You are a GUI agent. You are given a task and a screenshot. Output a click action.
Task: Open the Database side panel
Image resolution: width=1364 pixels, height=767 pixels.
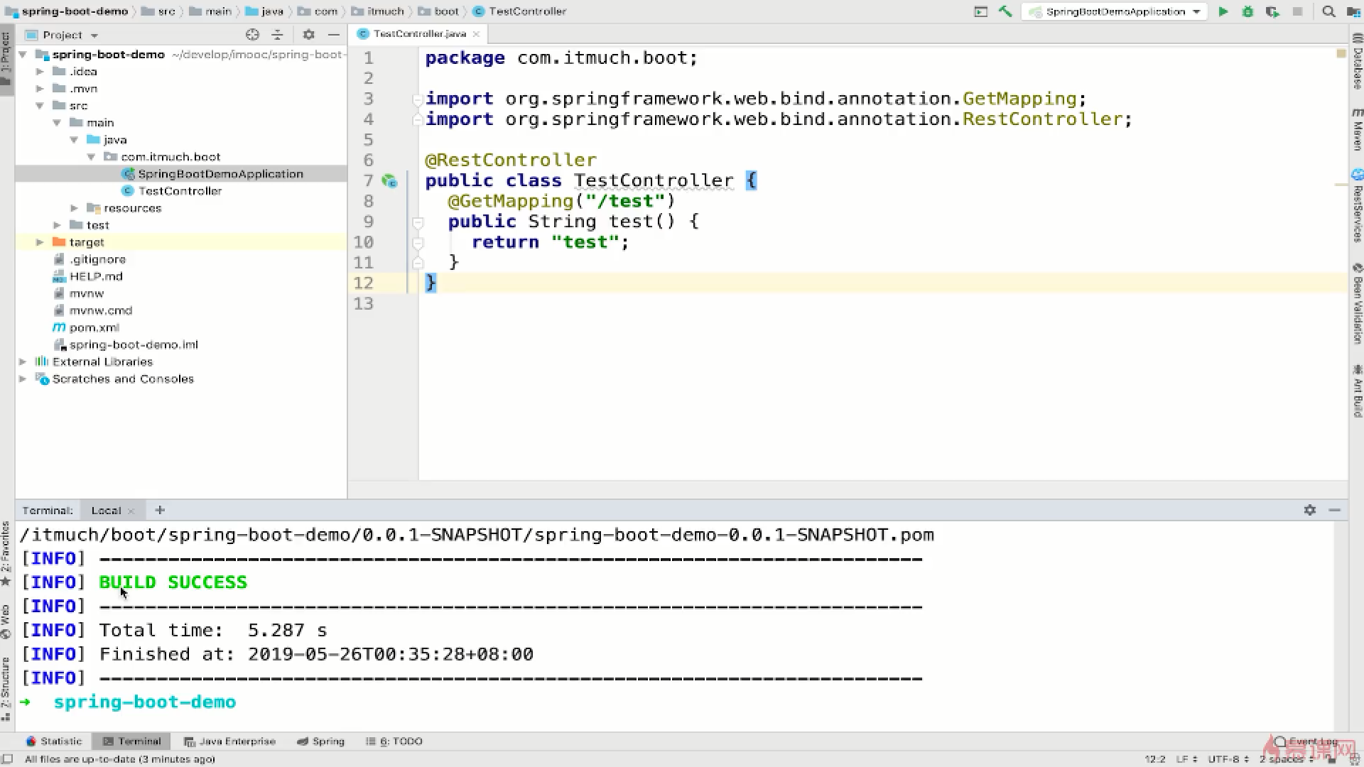1357,61
